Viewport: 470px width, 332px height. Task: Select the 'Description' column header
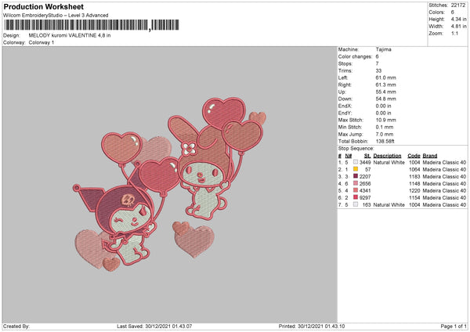[x=387, y=156]
